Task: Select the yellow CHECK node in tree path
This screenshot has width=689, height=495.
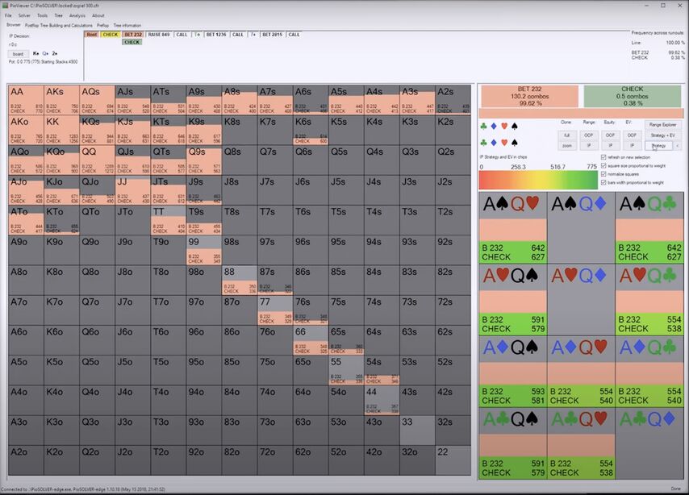Action: [x=110, y=34]
